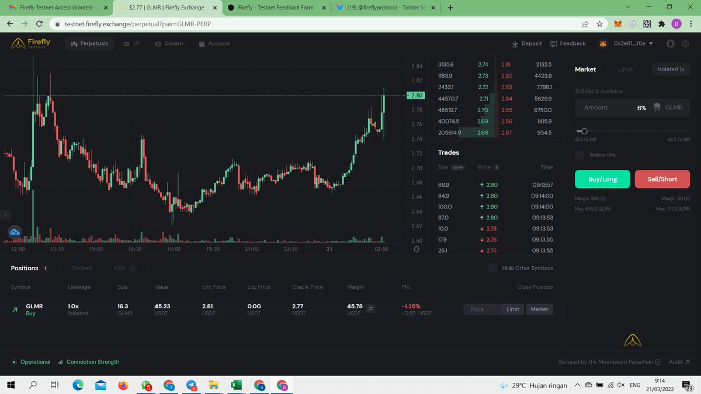The image size is (701, 394).
Task: Click the GLMR token icon in amount field
Action: (x=657, y=107)
